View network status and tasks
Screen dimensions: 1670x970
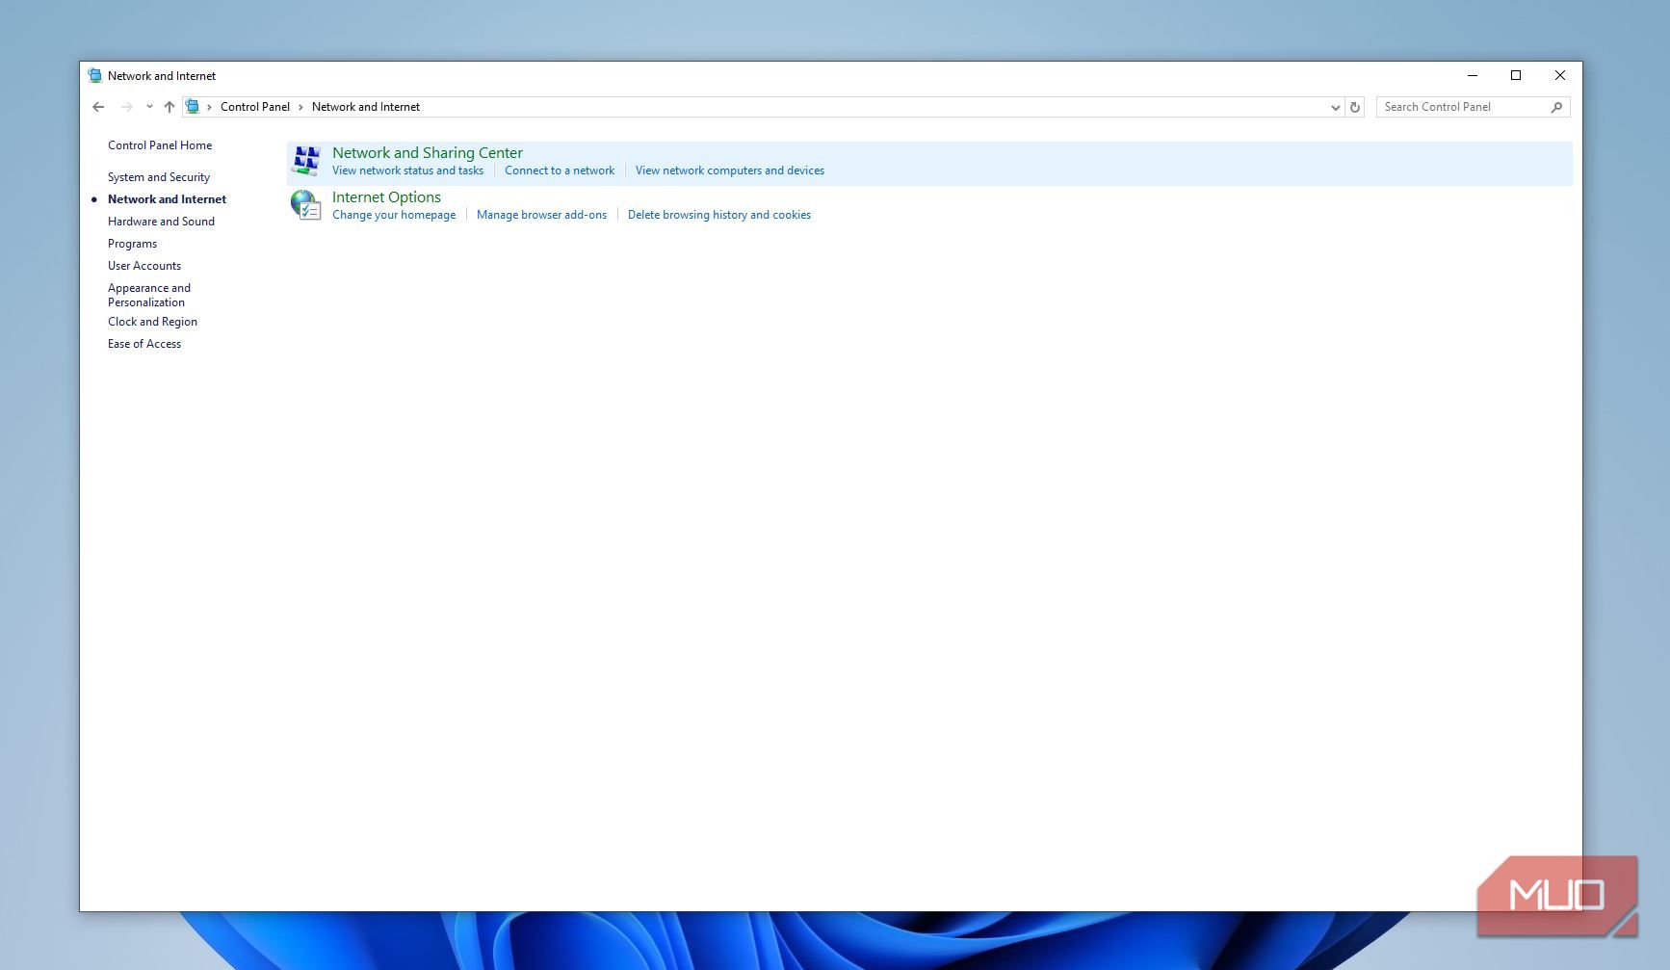pos(407,170)
